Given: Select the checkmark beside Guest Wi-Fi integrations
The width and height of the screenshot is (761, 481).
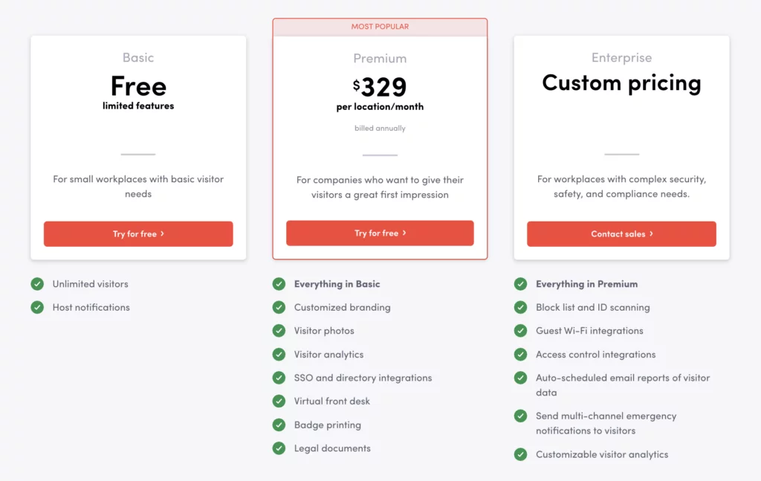Looking at the screenshot, I should tap(520, 331).
